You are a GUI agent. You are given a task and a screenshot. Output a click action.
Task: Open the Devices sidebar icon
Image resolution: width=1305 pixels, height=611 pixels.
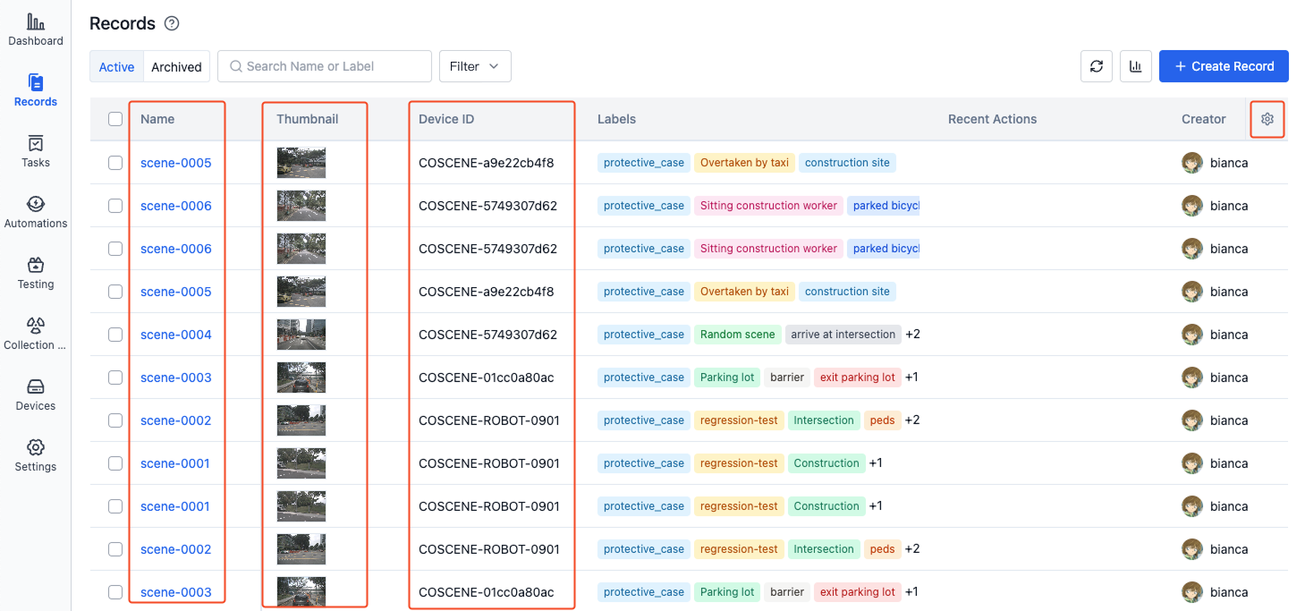click(x=36, y=387)
